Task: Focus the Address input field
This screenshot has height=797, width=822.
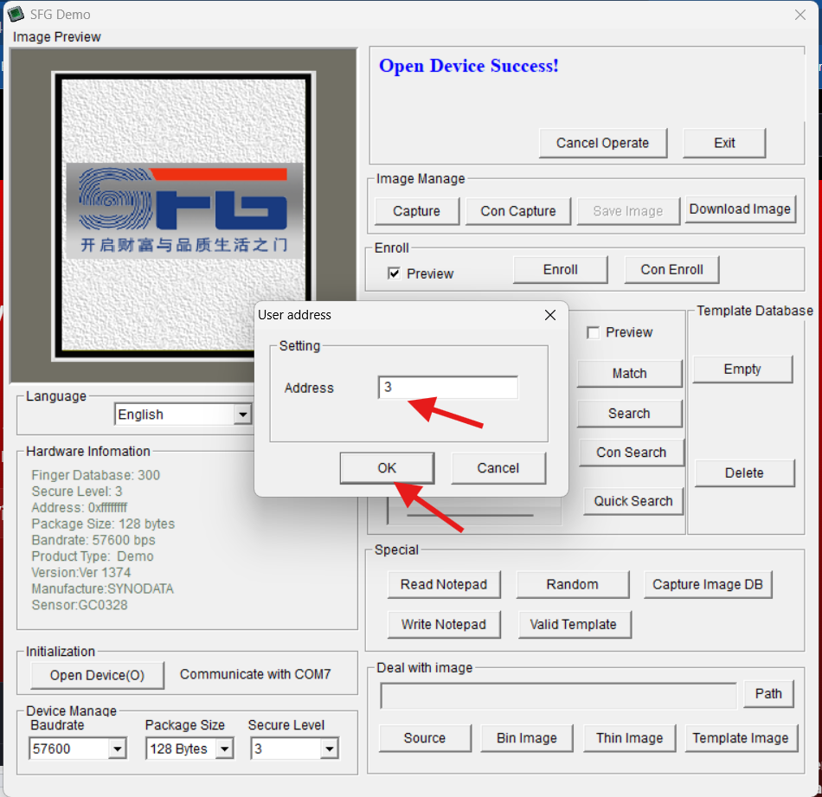Action: (447, 388)
